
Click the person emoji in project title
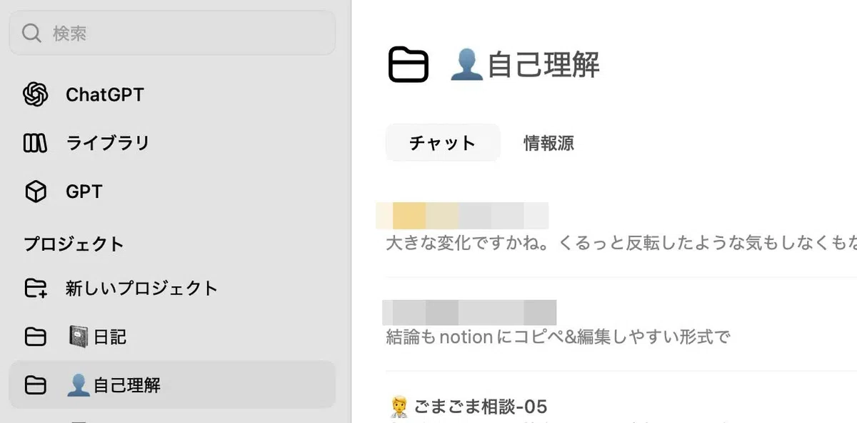[466, 65]
